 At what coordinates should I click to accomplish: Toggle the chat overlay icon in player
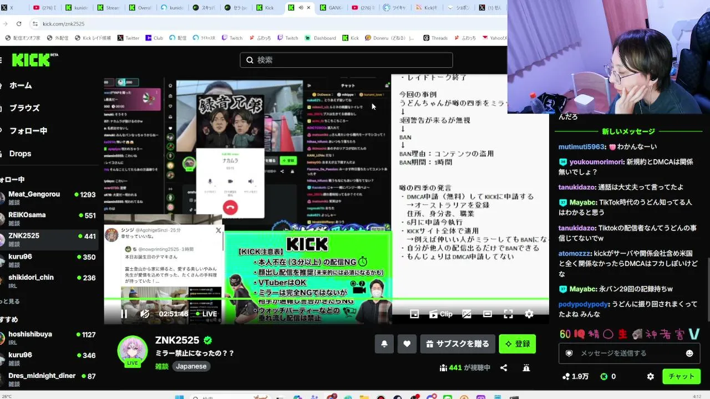(x=466, y=314)
